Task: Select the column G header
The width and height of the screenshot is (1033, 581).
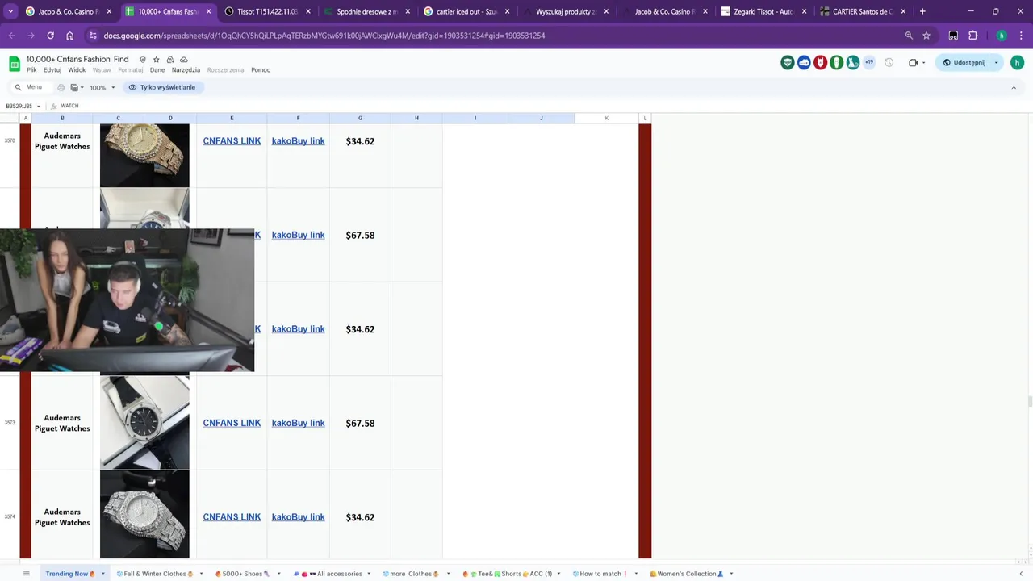Action: tap(360, 118)
